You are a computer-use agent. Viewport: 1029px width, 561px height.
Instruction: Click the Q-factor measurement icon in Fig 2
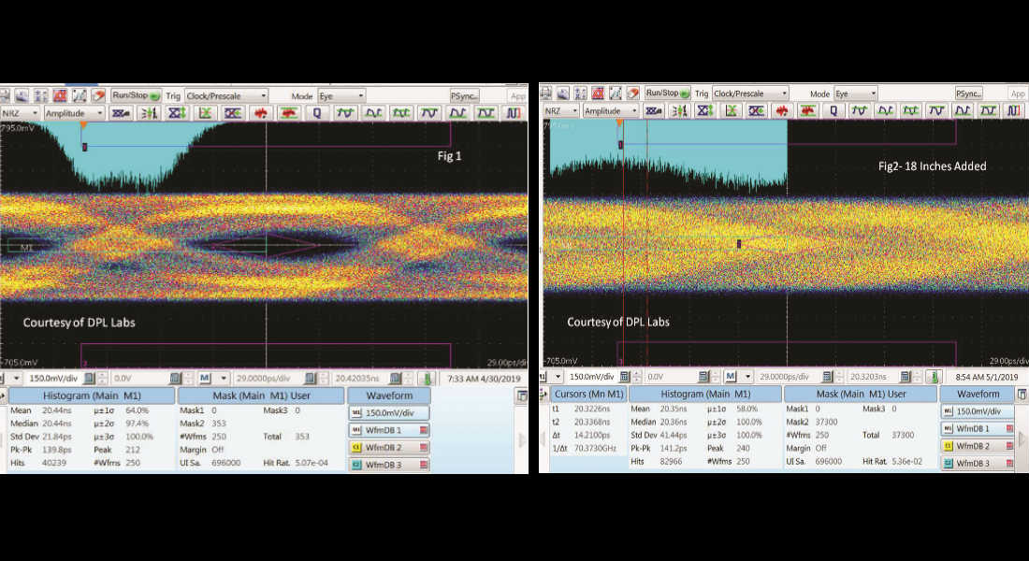[833, 111]
